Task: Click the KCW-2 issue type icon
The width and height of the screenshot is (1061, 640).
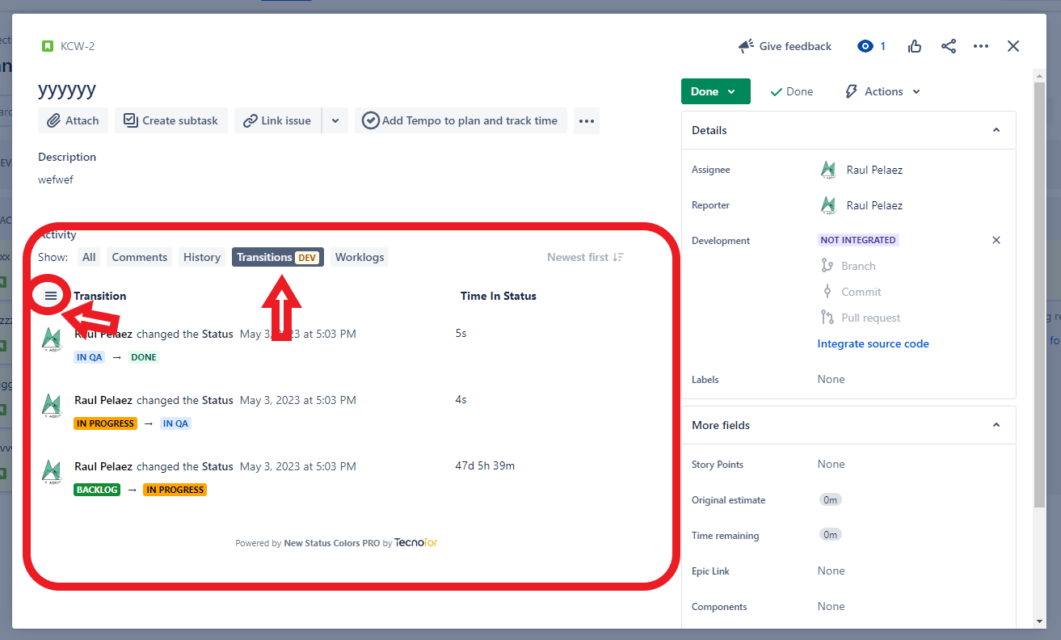Action: [x=48, y=46]
